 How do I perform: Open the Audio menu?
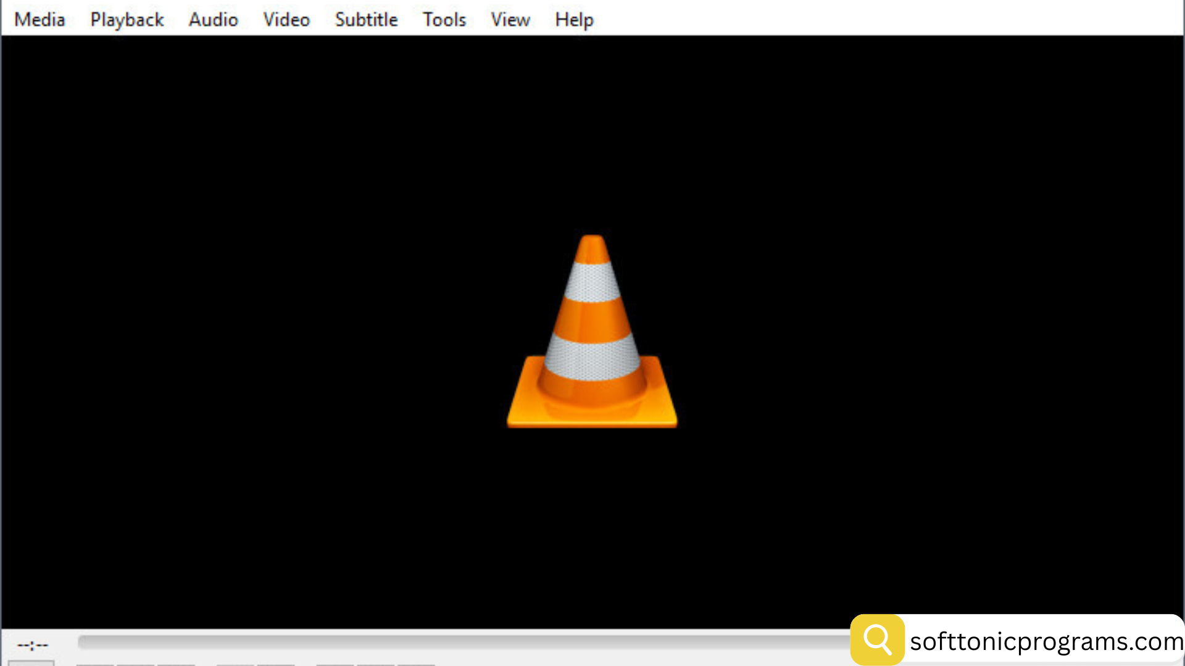(x=213, y=18)
